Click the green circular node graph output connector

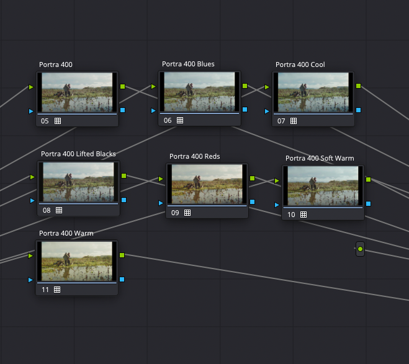point(360,249)
